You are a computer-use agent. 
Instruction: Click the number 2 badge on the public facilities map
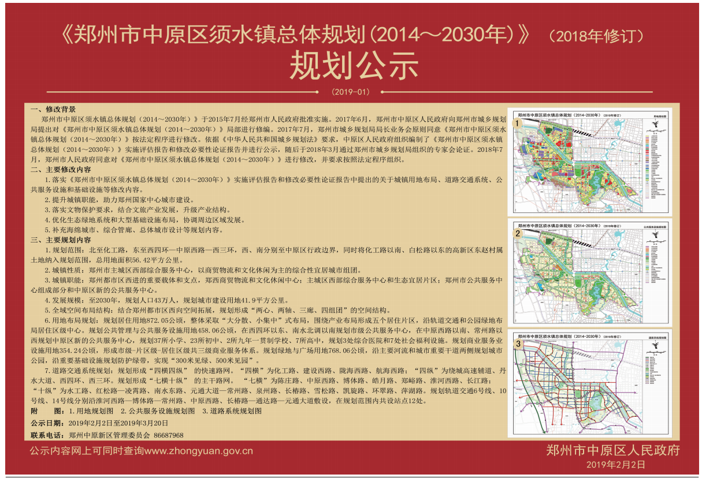coord(518,233)
